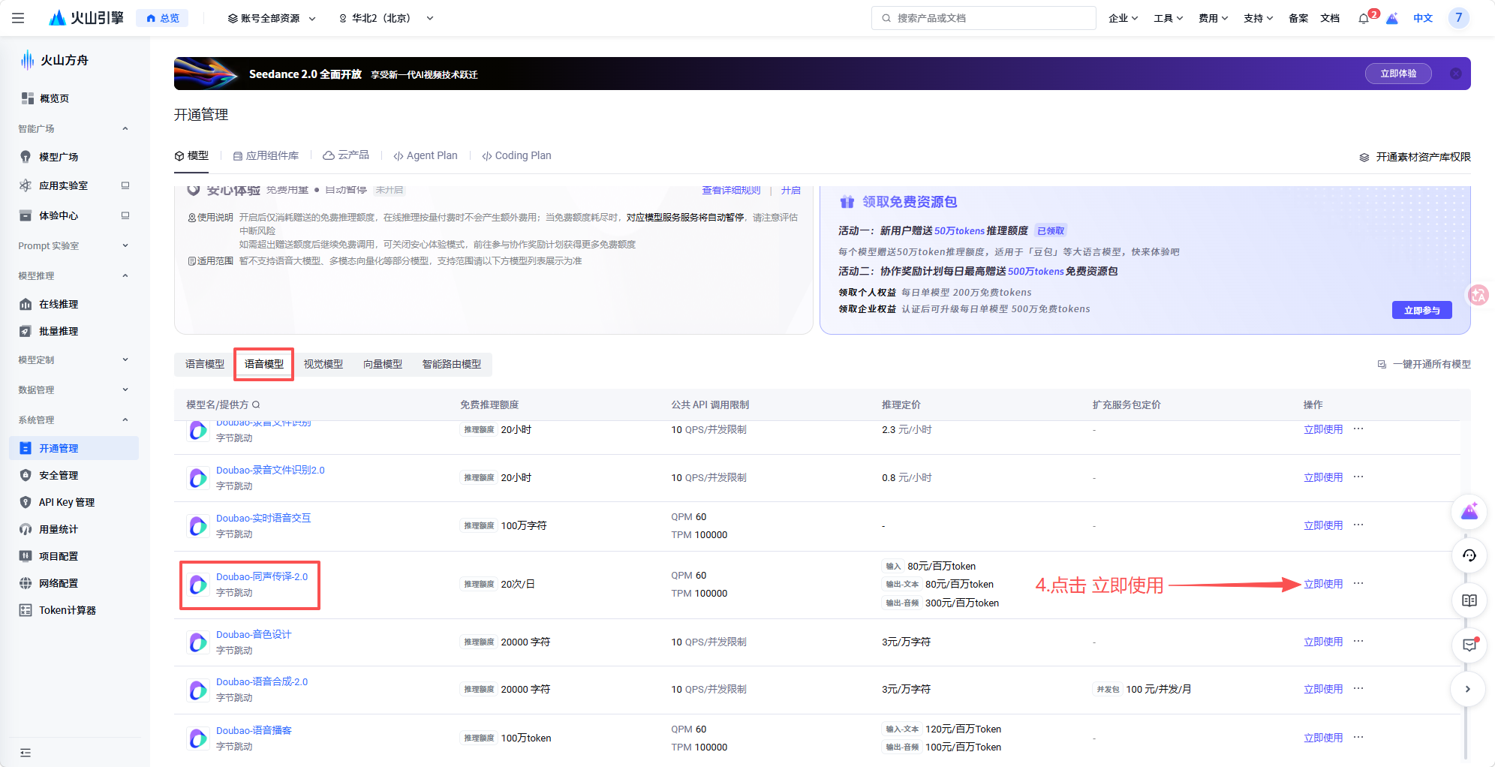Open the hamburger menu icon

(x=18, y=18)
